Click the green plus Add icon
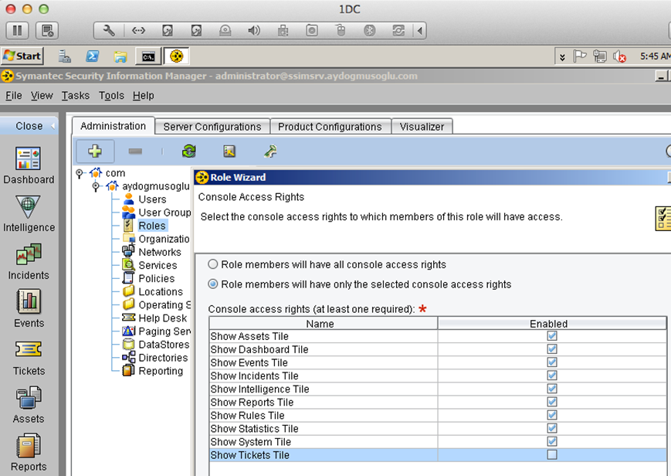The width and height of the screenshot is (671, 476). click(95, 151)
